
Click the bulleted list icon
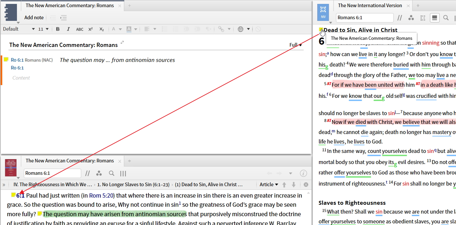165,29
